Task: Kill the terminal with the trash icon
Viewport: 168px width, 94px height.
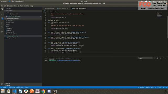Action: tap(160, 58)
